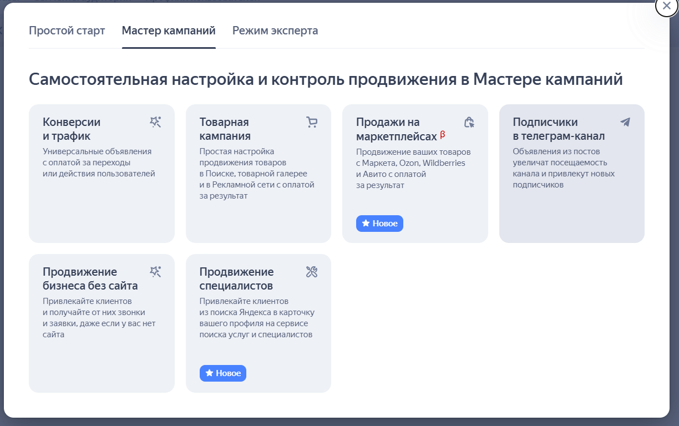Screen dimensions: 679x426
Task: Select the Мастер кампаний tab
Action: (169, 31)
